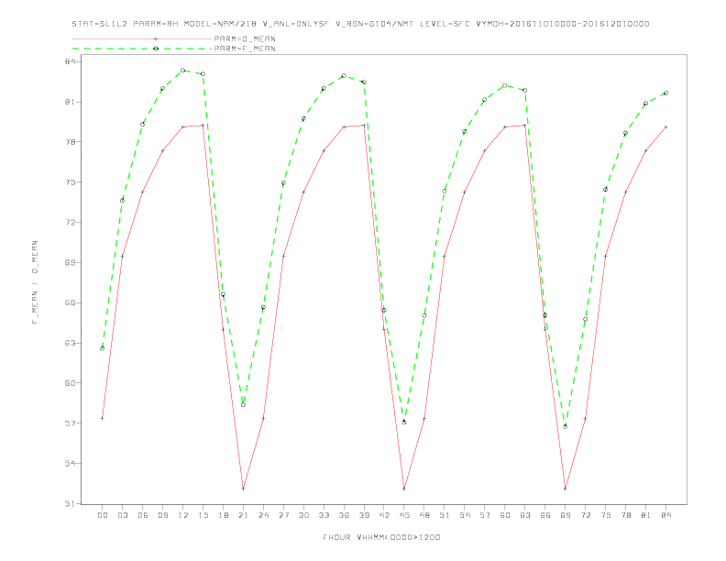Click x-axis tick label 06
The image size is (726, 561).
coord(143,515)
